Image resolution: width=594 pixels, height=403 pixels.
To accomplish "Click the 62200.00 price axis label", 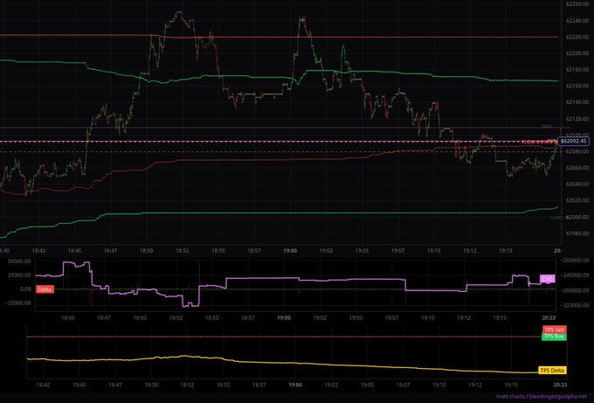I will point(577,53).
